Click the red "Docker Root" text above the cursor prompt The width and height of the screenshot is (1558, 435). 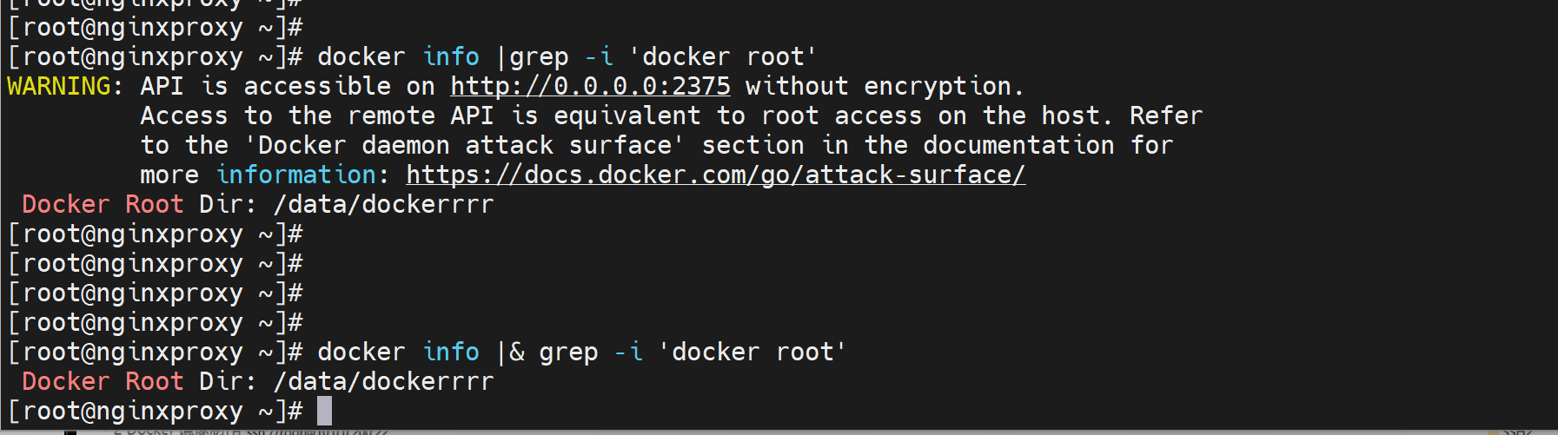pyautogui.click(x=103, y=382)
